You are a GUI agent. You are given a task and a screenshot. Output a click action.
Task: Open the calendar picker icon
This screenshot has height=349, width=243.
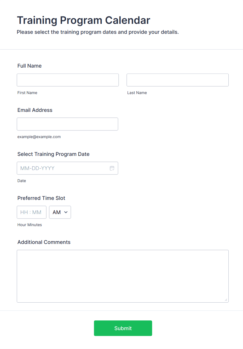pos(112,168)
